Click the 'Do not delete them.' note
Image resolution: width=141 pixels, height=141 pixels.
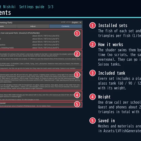[44, 106]
